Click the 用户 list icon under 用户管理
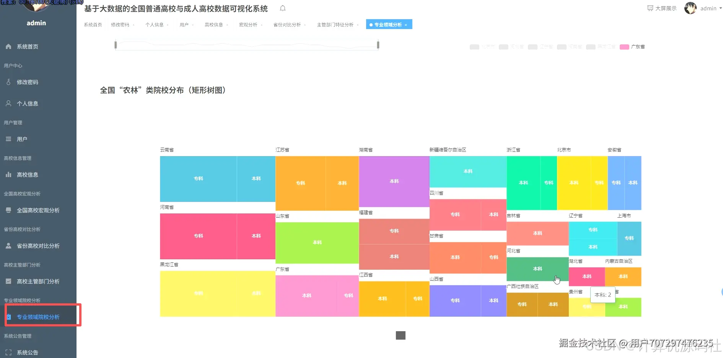The image size is (723, 358). tap(8, 139)
